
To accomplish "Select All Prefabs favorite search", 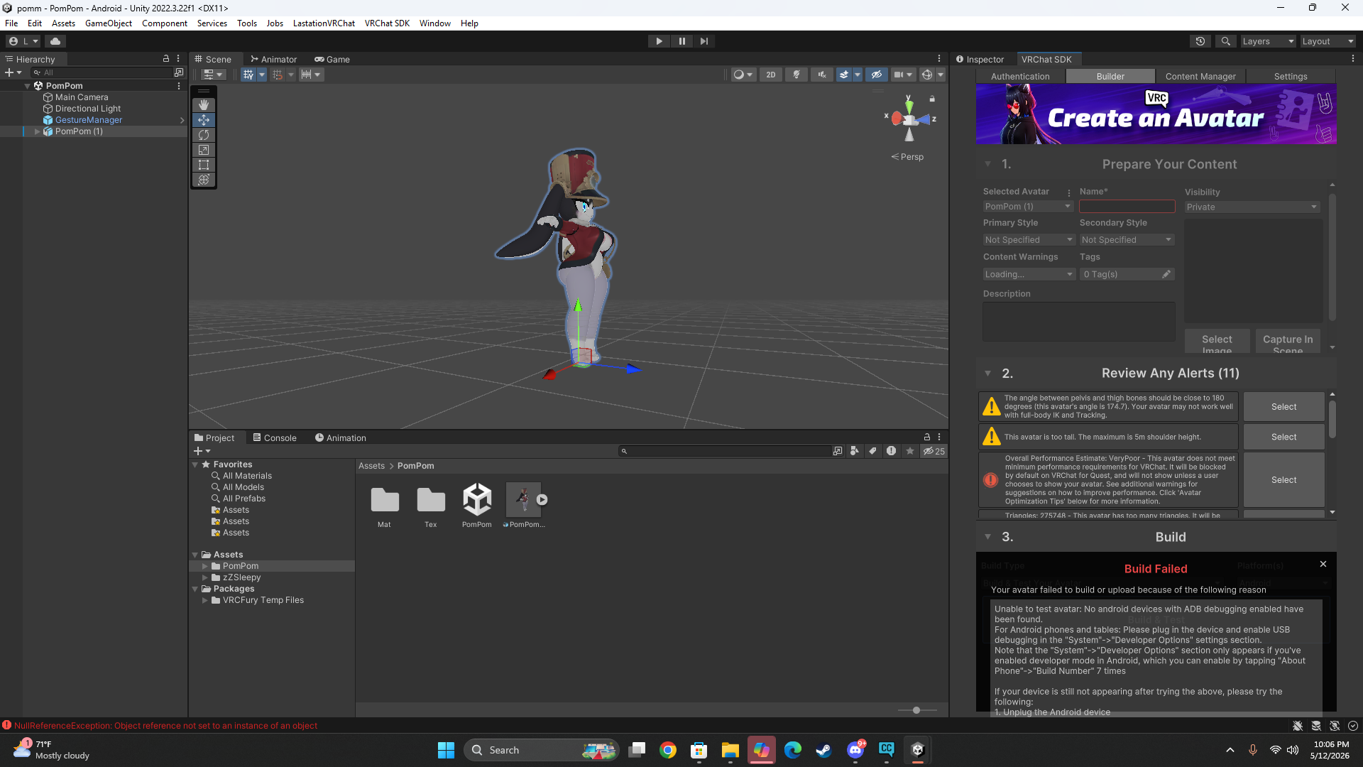I will (243, 499).
